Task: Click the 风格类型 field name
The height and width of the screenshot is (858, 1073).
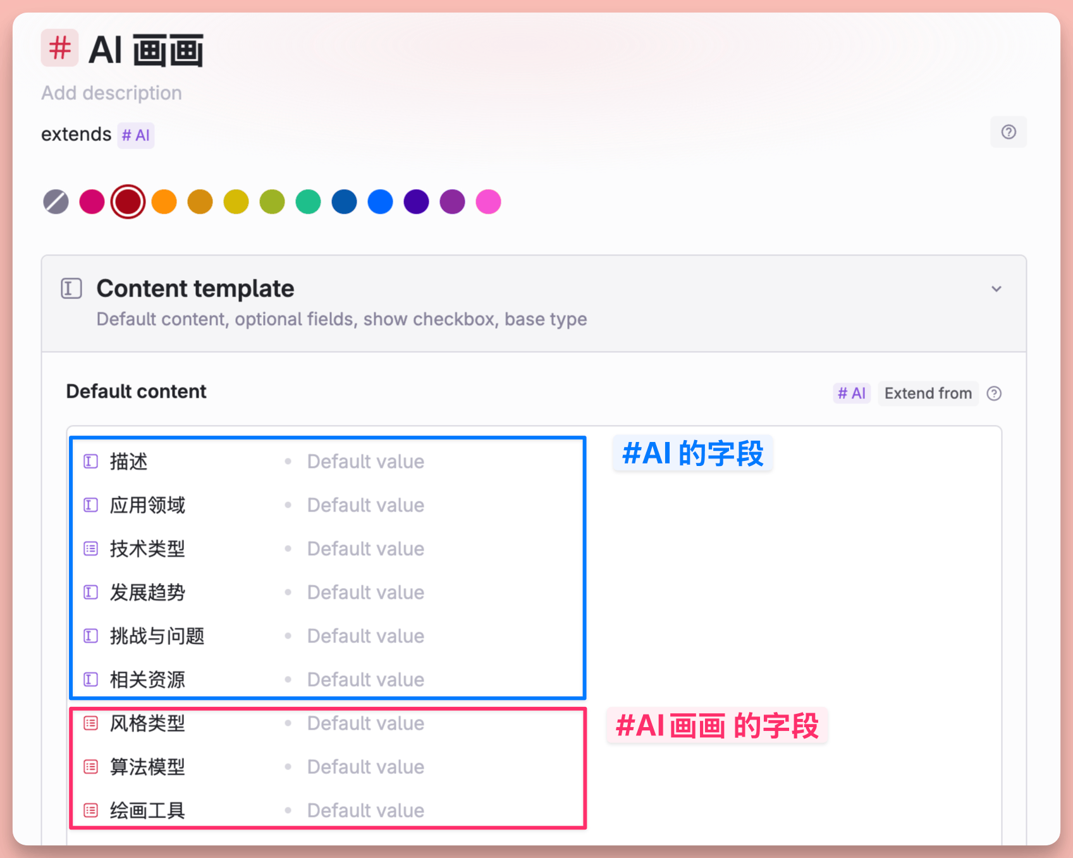Action: click(x=147, y=723)
